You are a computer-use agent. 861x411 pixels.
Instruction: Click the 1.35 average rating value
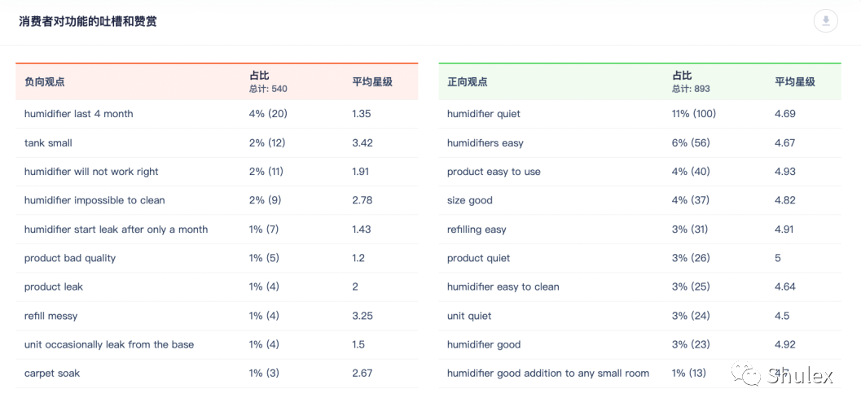pos(362,114)
